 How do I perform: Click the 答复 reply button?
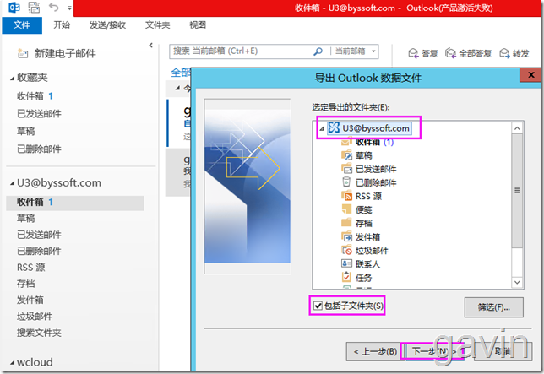pos(422,53)
